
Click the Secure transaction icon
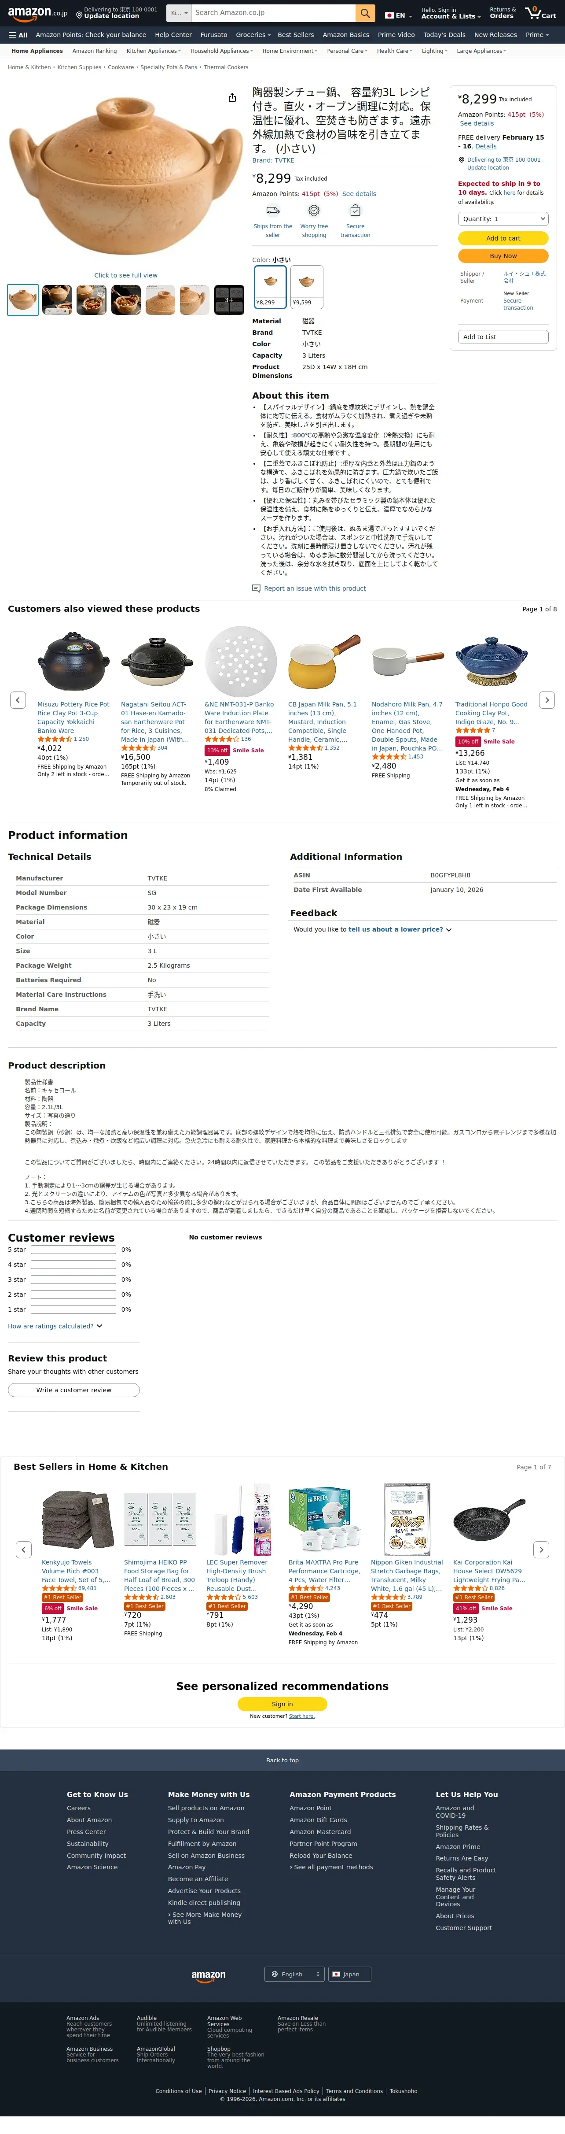coord(355,211)
